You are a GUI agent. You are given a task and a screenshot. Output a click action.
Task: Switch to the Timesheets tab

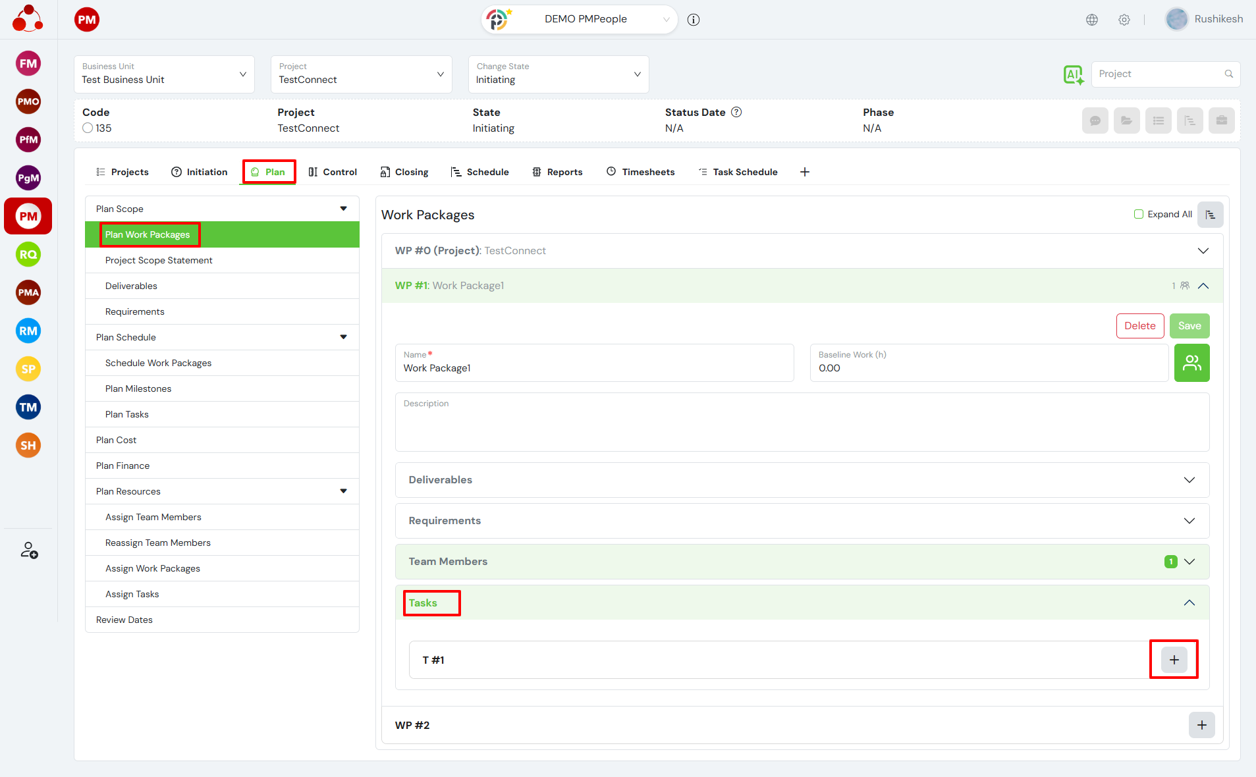click(640, 172)
